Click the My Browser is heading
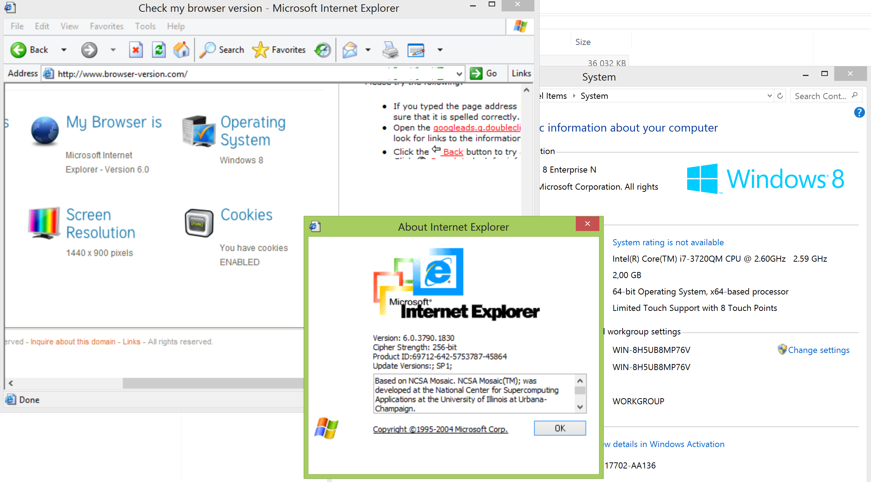Viewport: 871px width, 482px height. pyautogui.click(x=114, y=122)
